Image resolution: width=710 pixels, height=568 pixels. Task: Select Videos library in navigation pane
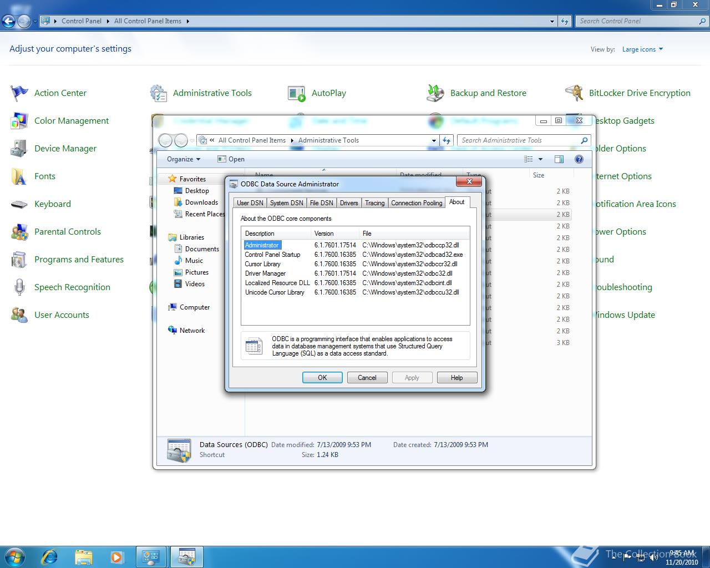[x=195, y=284]
